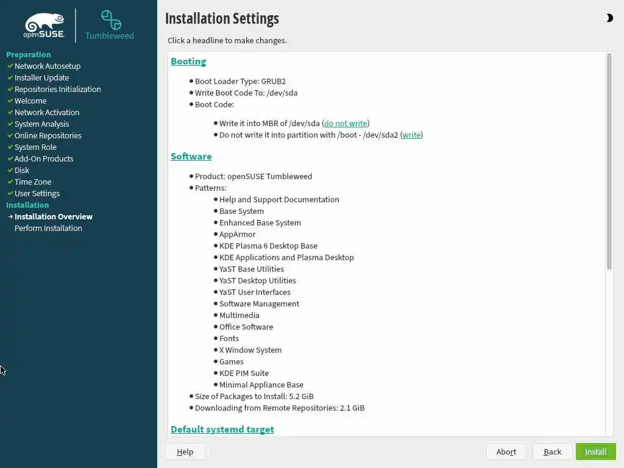Click the Installation section heading
This screenshot has width=624, height=468.
pos(27,205)
